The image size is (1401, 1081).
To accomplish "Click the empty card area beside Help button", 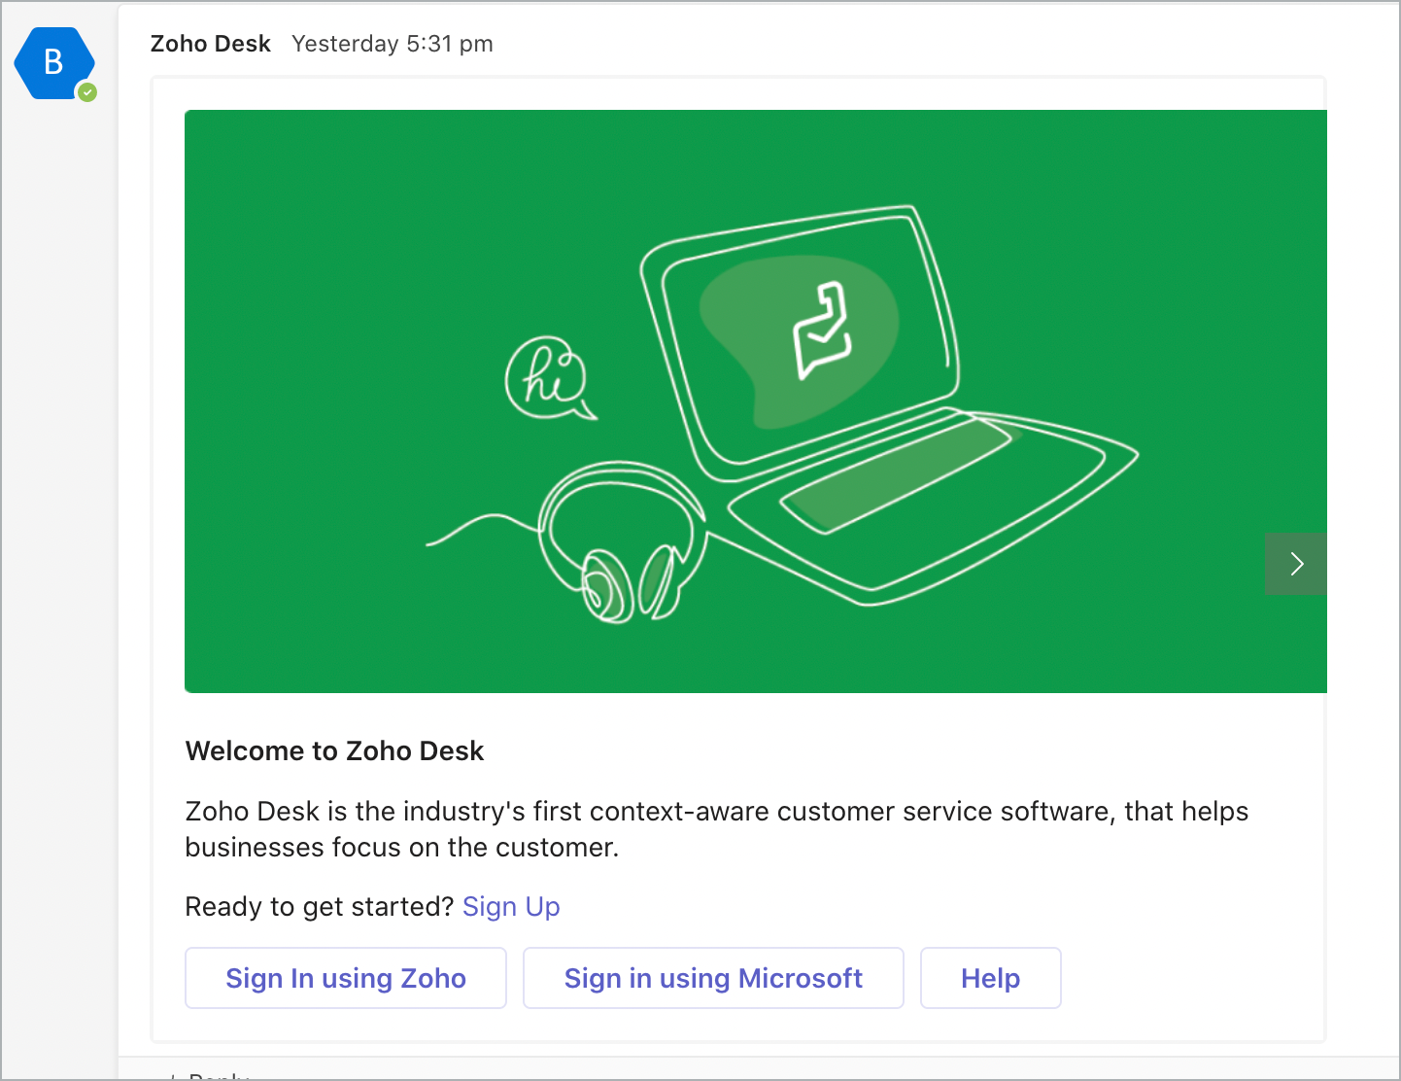I will click(x=1190, y=978).
